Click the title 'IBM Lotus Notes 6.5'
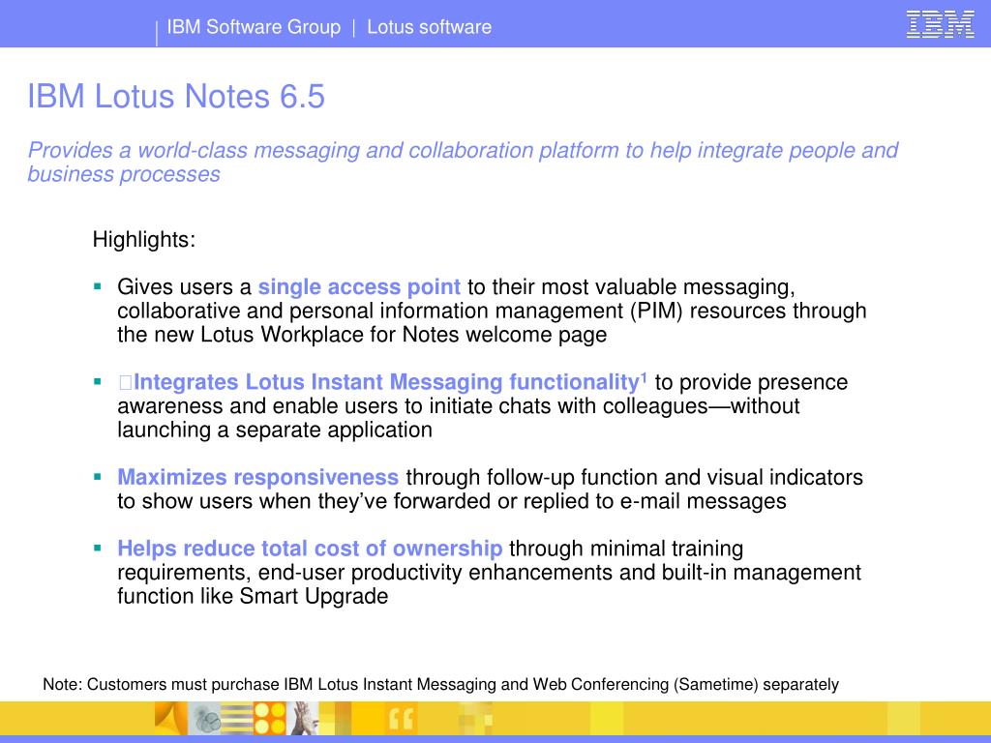Image resolution: width=991 pixels, height=743 pixels. pos(176,97)
